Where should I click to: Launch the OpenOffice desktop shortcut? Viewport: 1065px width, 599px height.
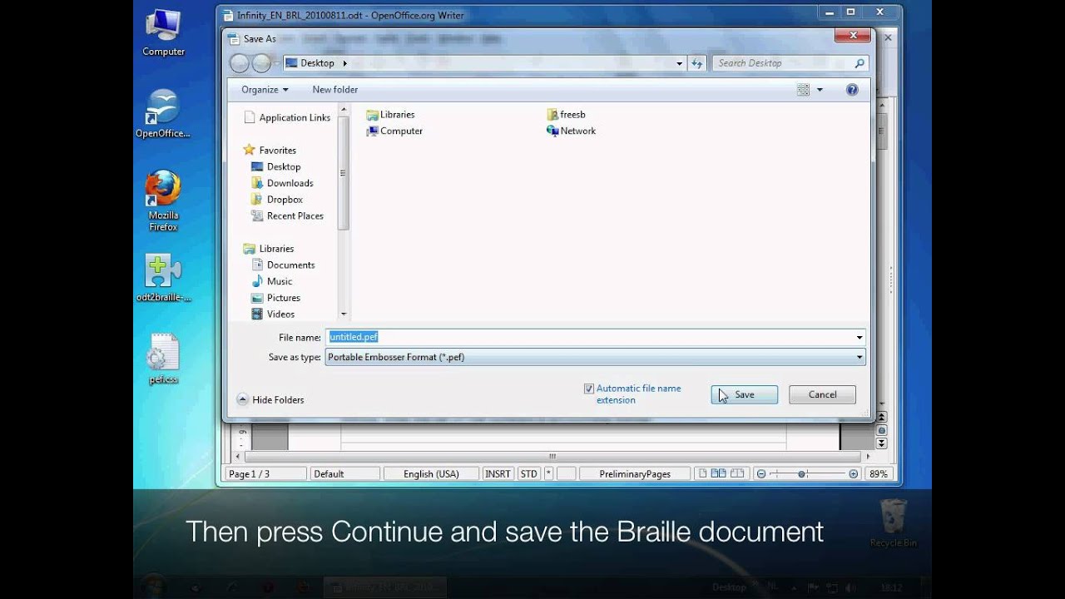click(x=163, y=114)
